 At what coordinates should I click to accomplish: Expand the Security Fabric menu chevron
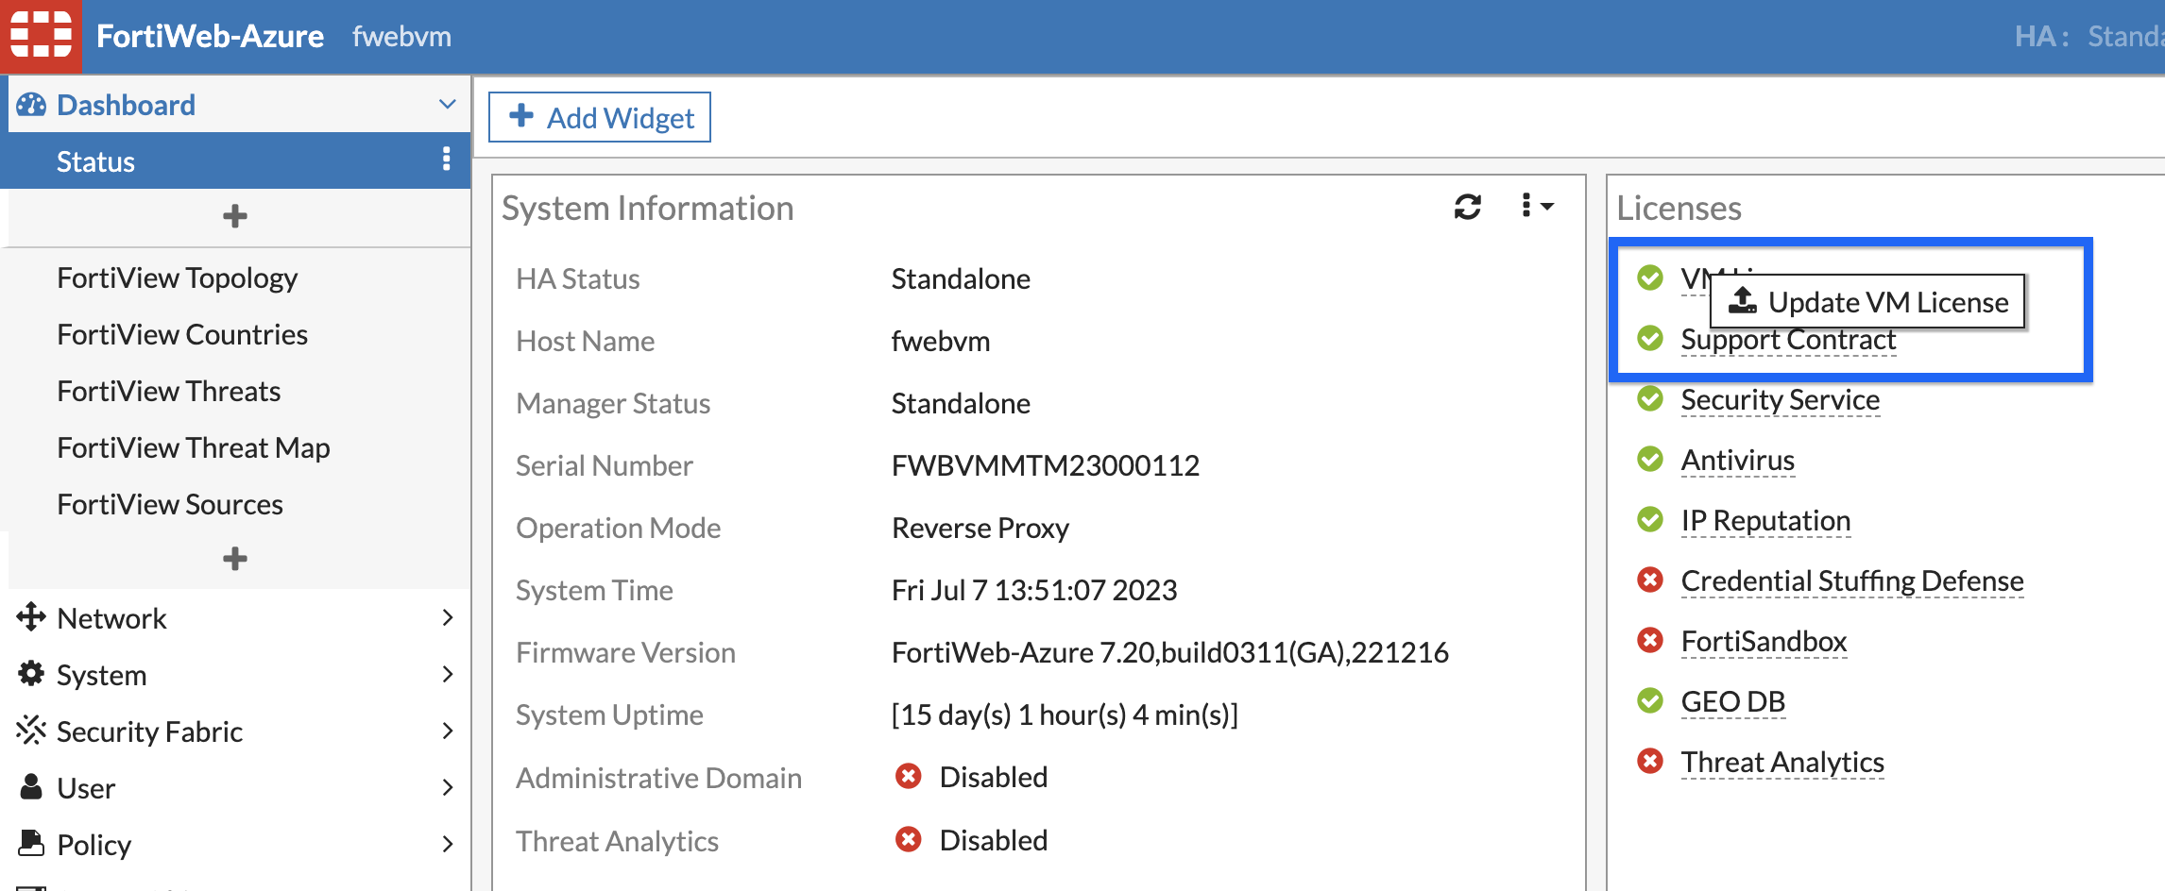tap(448, 731)
